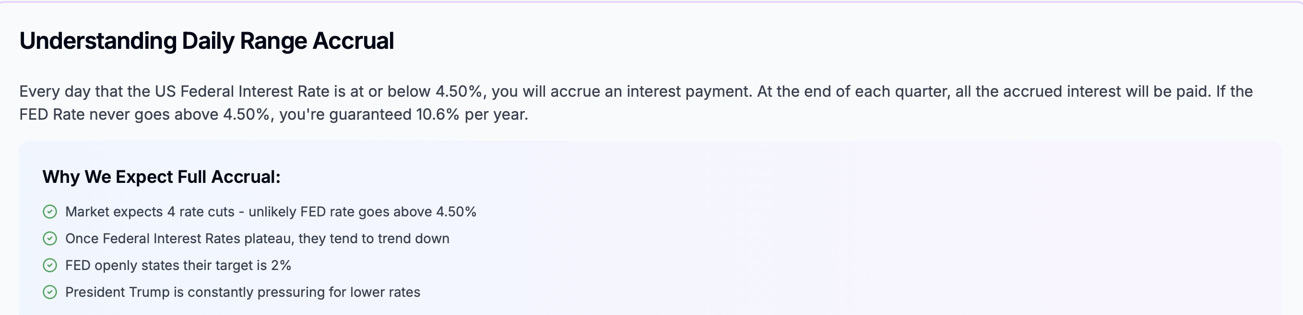Click the "you're guaranteed" phrase
1303x315 pixels.
point(345,114)
